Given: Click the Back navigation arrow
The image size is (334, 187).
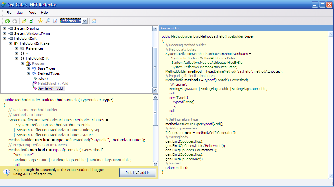Looking at the screenshot, I should click(x=8, y=21).
